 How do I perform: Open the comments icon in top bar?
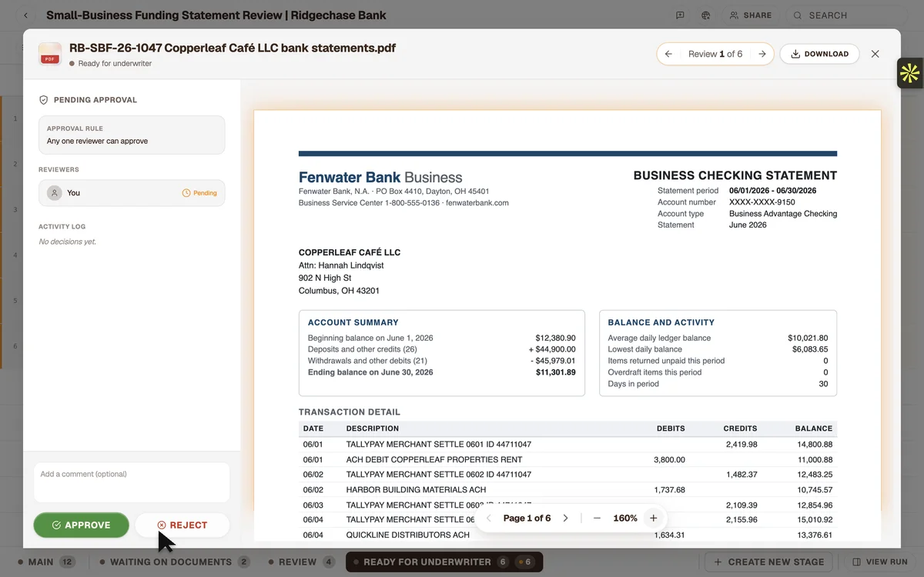click(680, 15)
